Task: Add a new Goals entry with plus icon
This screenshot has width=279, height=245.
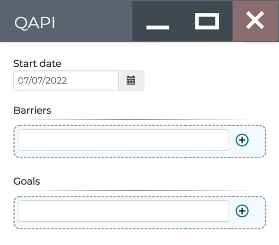Action: (x=242, y=211)
